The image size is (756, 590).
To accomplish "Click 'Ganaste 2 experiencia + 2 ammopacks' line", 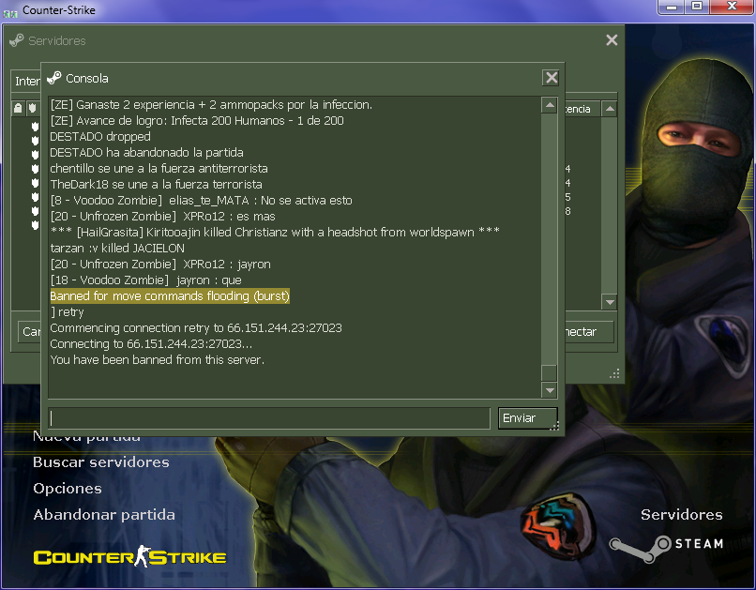I will (211, 105).
